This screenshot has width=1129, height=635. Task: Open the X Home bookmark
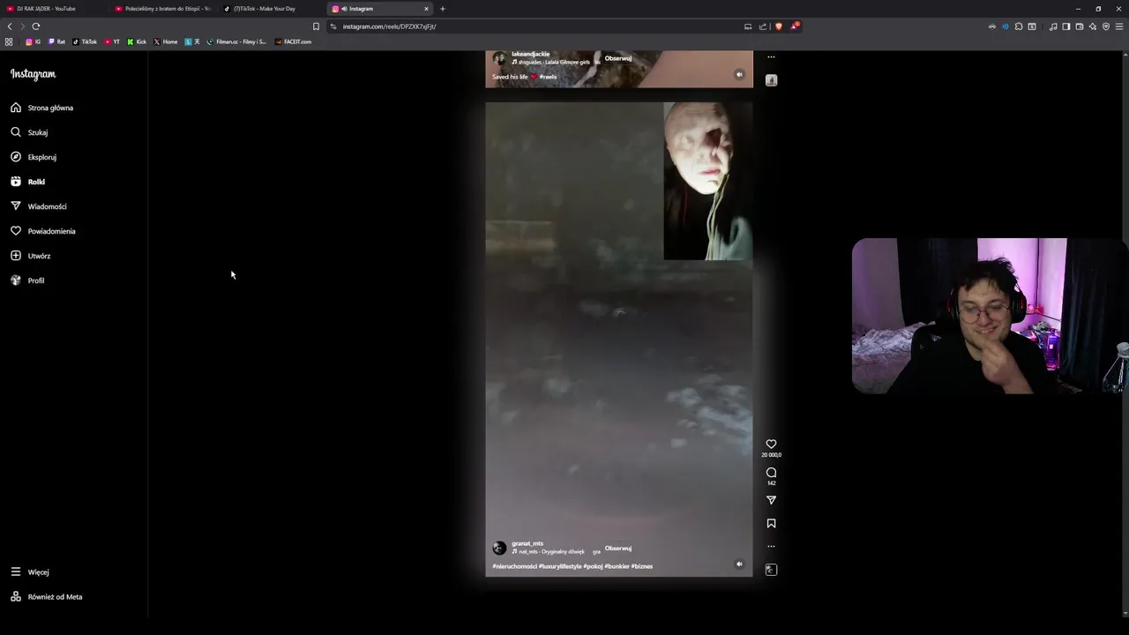coord(166,41)
